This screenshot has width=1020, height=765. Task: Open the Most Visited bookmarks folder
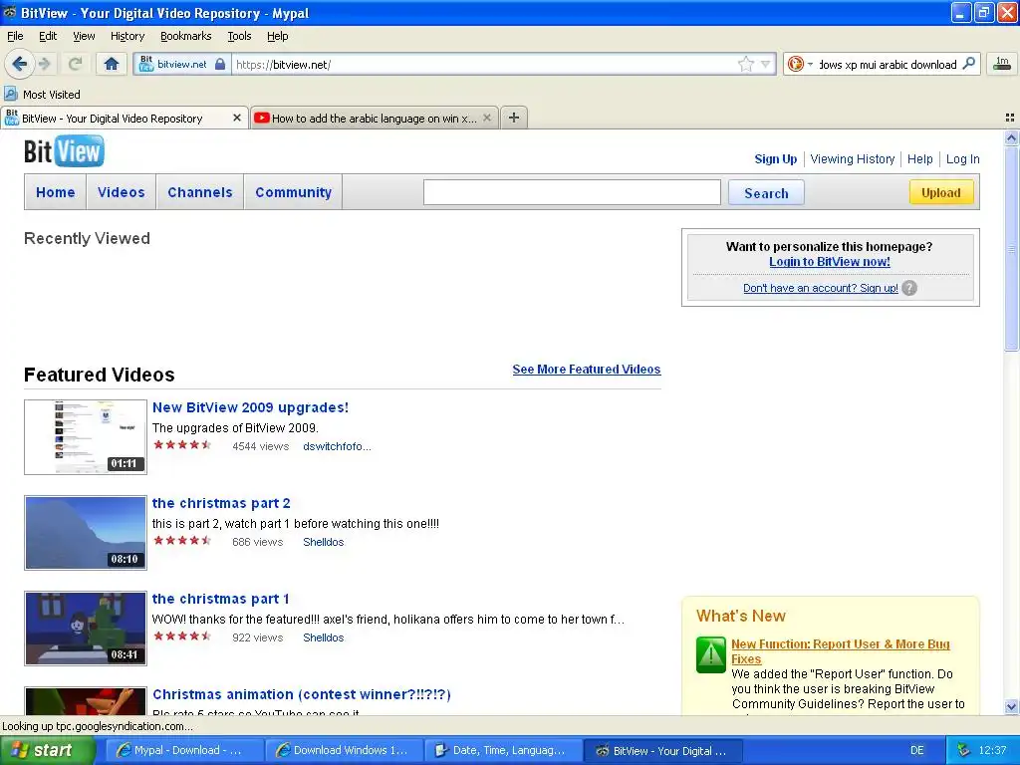(x=43, y=95)
